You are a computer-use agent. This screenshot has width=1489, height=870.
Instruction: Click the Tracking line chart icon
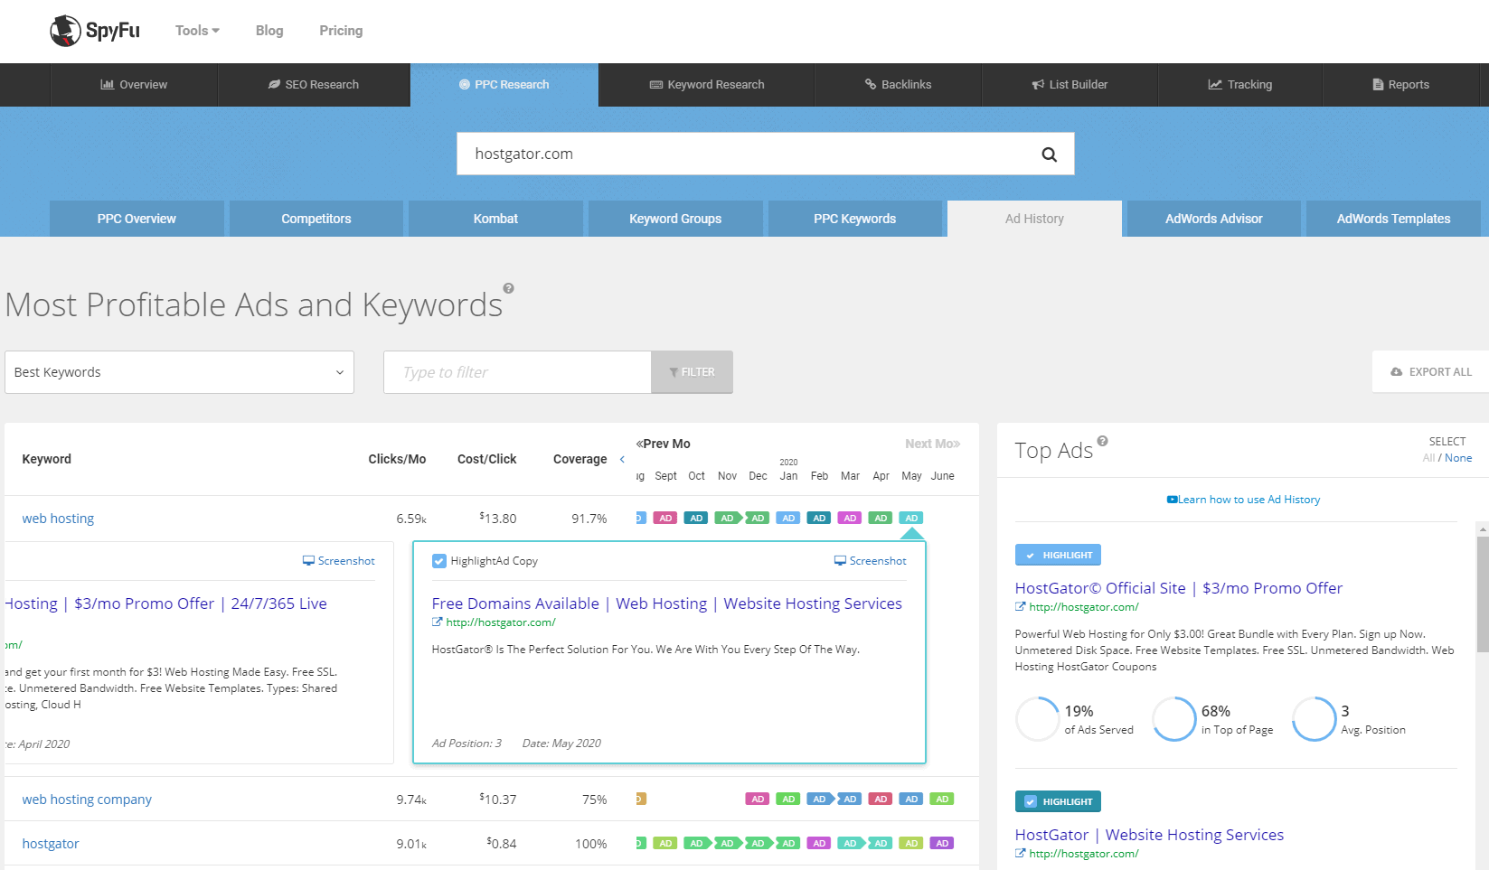click(x=1215, y=85)
